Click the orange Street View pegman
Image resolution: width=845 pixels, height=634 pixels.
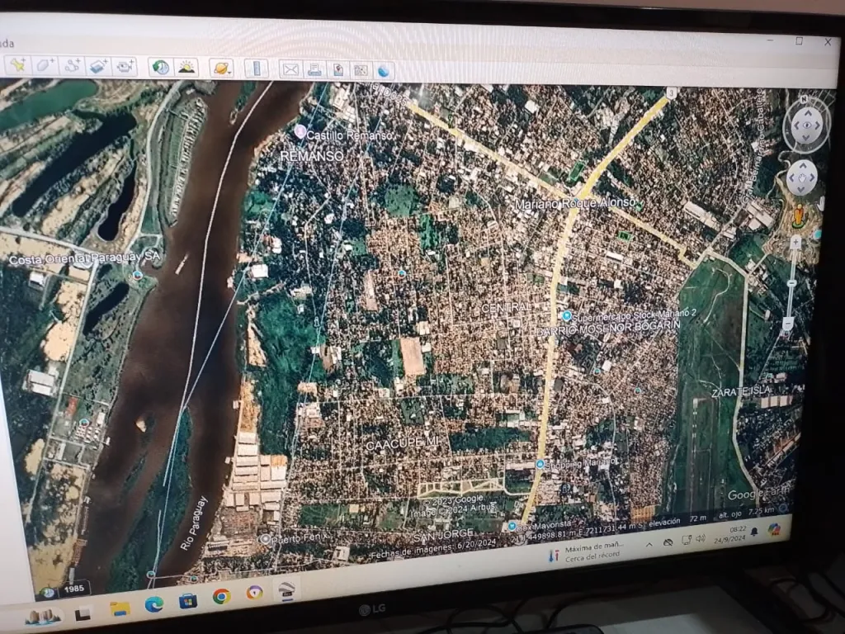pyautogui.click(x=799, y=217)
